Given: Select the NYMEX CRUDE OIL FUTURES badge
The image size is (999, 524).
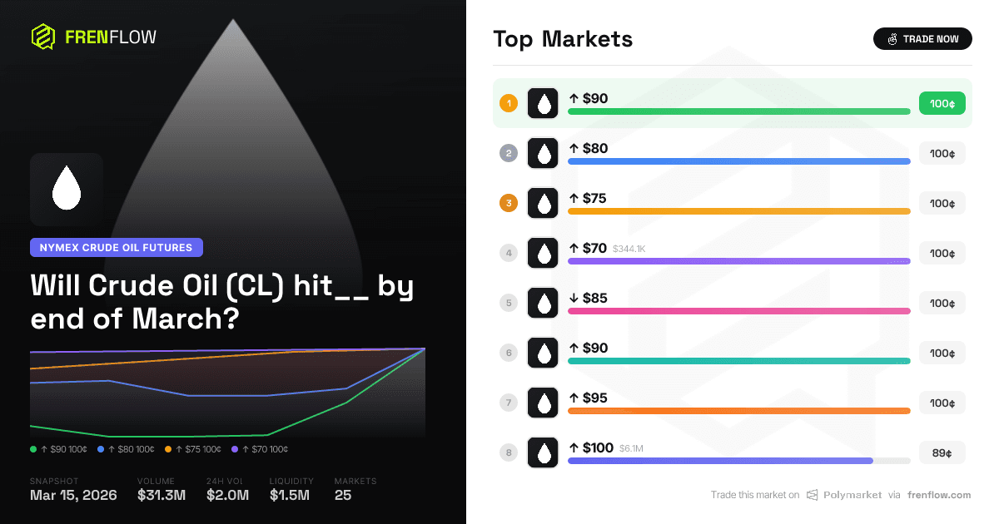Looking at the screenshot, I should coord(116,247).
